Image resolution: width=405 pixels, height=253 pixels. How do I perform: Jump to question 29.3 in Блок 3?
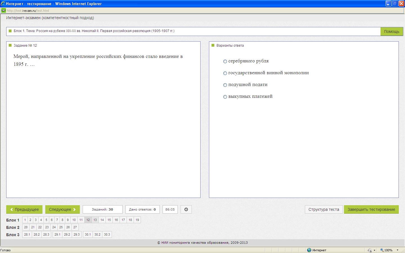[76, 234]
